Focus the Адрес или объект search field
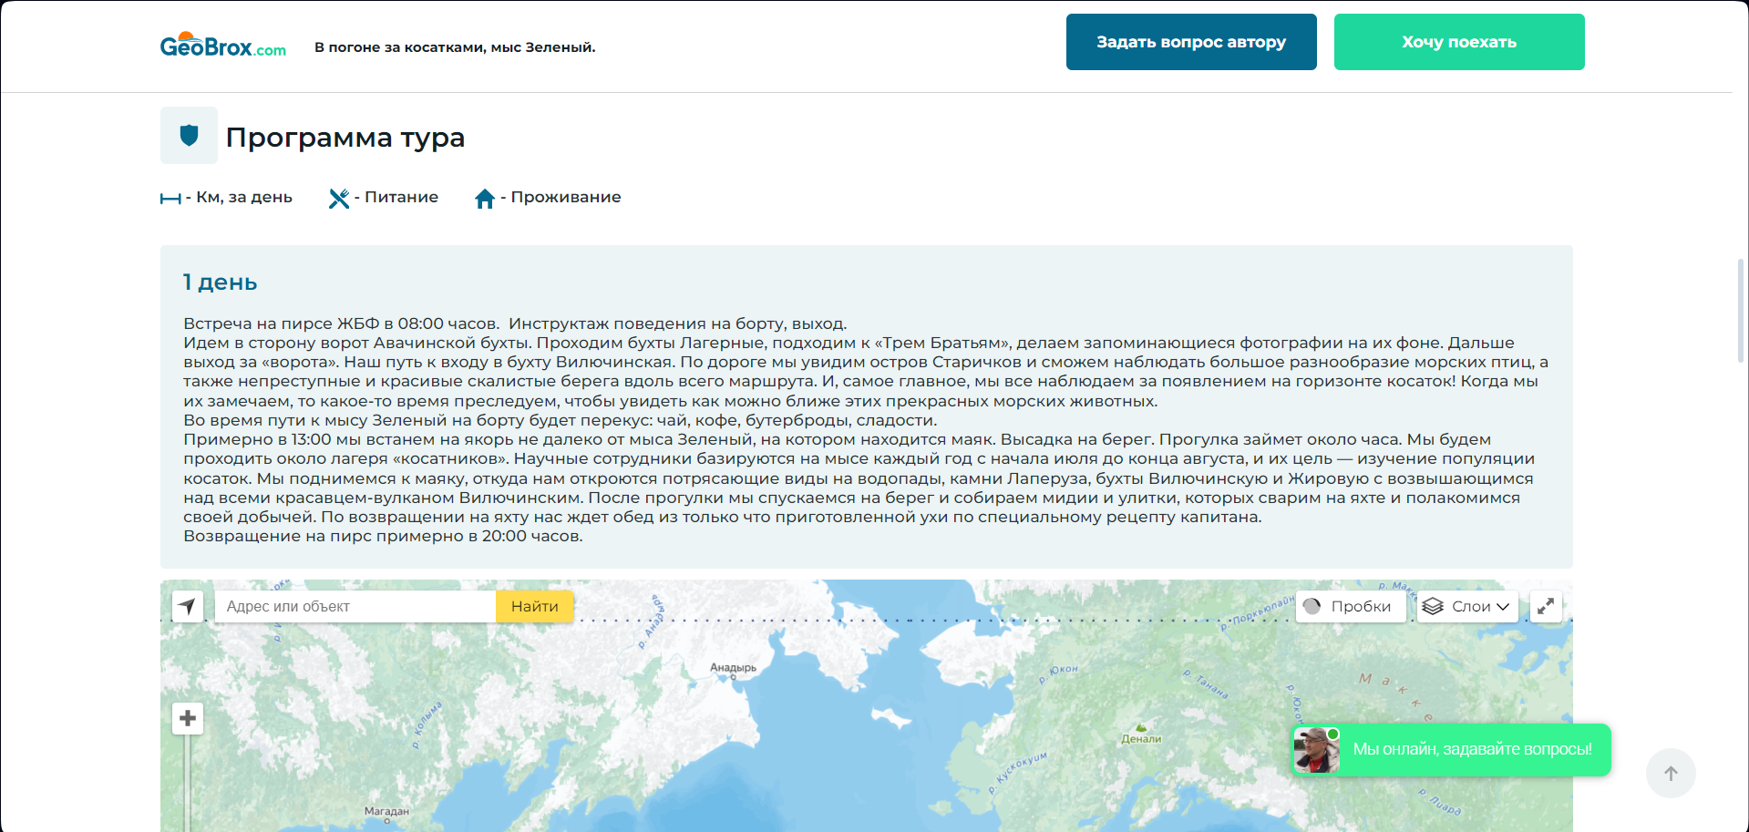The height and width of the screenshot is (832, 1749). [x=355, y=606]
